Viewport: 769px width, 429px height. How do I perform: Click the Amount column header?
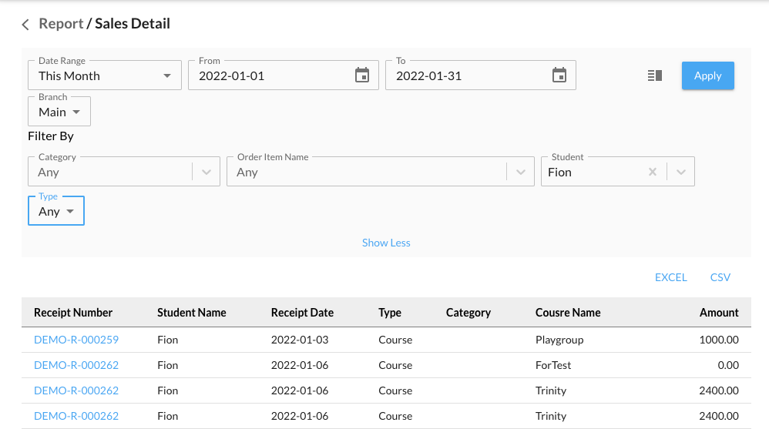[x=719, y=313]
